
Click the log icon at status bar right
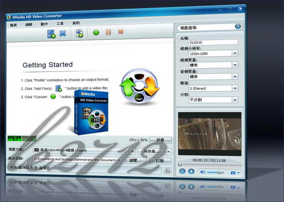(x=168, y=170)
